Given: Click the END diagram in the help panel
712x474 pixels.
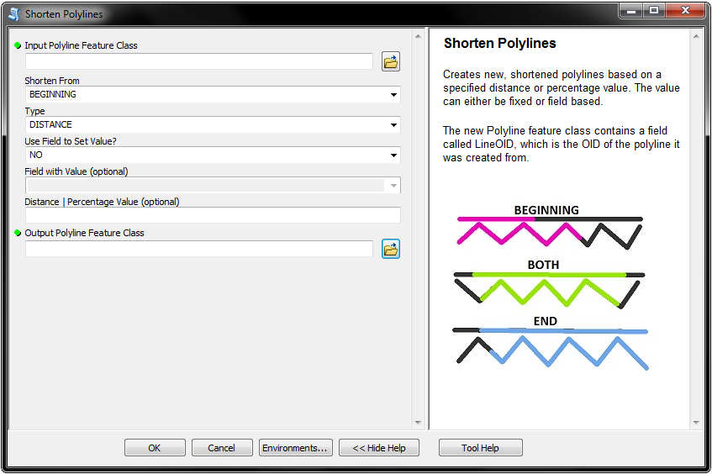Looking at the screenshot, I should (x=551, y=342).
